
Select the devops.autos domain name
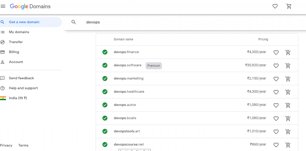click(125, 105)
